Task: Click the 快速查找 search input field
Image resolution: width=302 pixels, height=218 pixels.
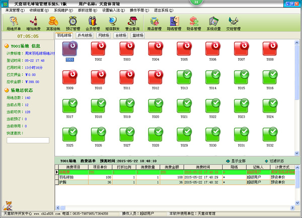Action: click(x=28, y=140)
